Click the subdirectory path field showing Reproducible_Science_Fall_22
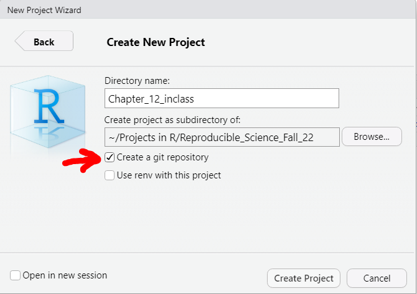Image resolution: width=417 pixels, height=294 pixels. (x=222, y=137)
